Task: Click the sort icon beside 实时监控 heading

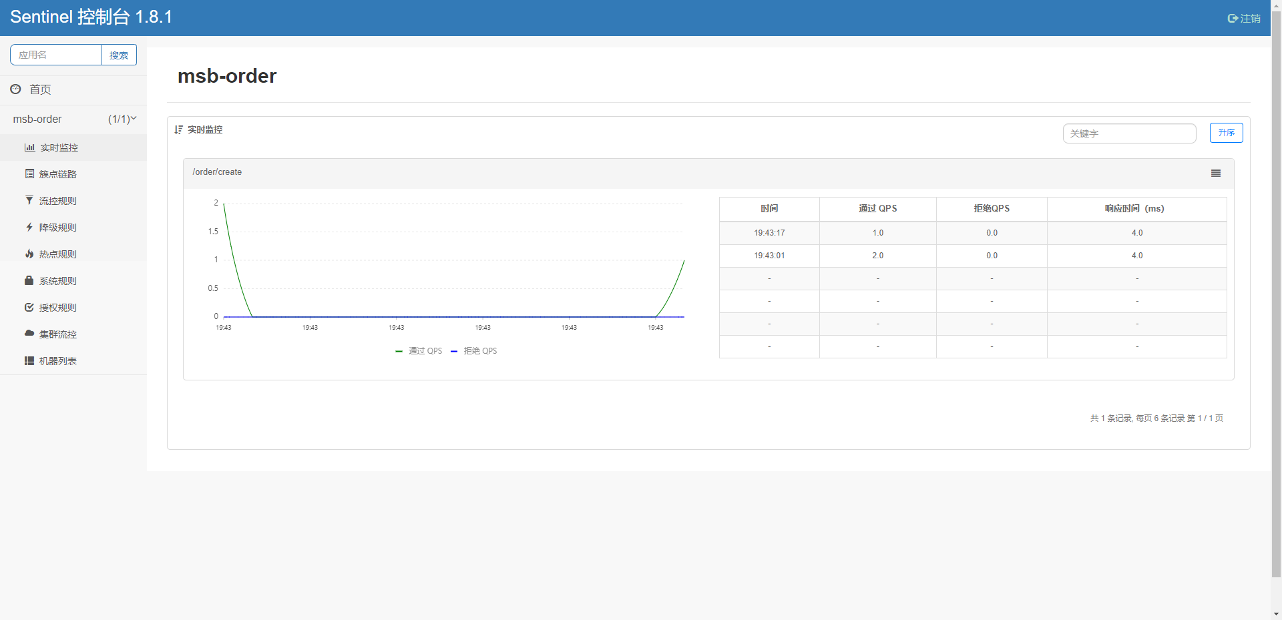Action: pyautogui.click(x=178, y=129)
